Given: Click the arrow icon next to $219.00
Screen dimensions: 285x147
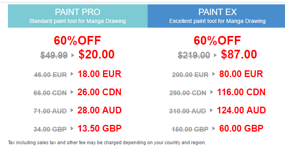Looking at the screenshot, I should point(215,55).
